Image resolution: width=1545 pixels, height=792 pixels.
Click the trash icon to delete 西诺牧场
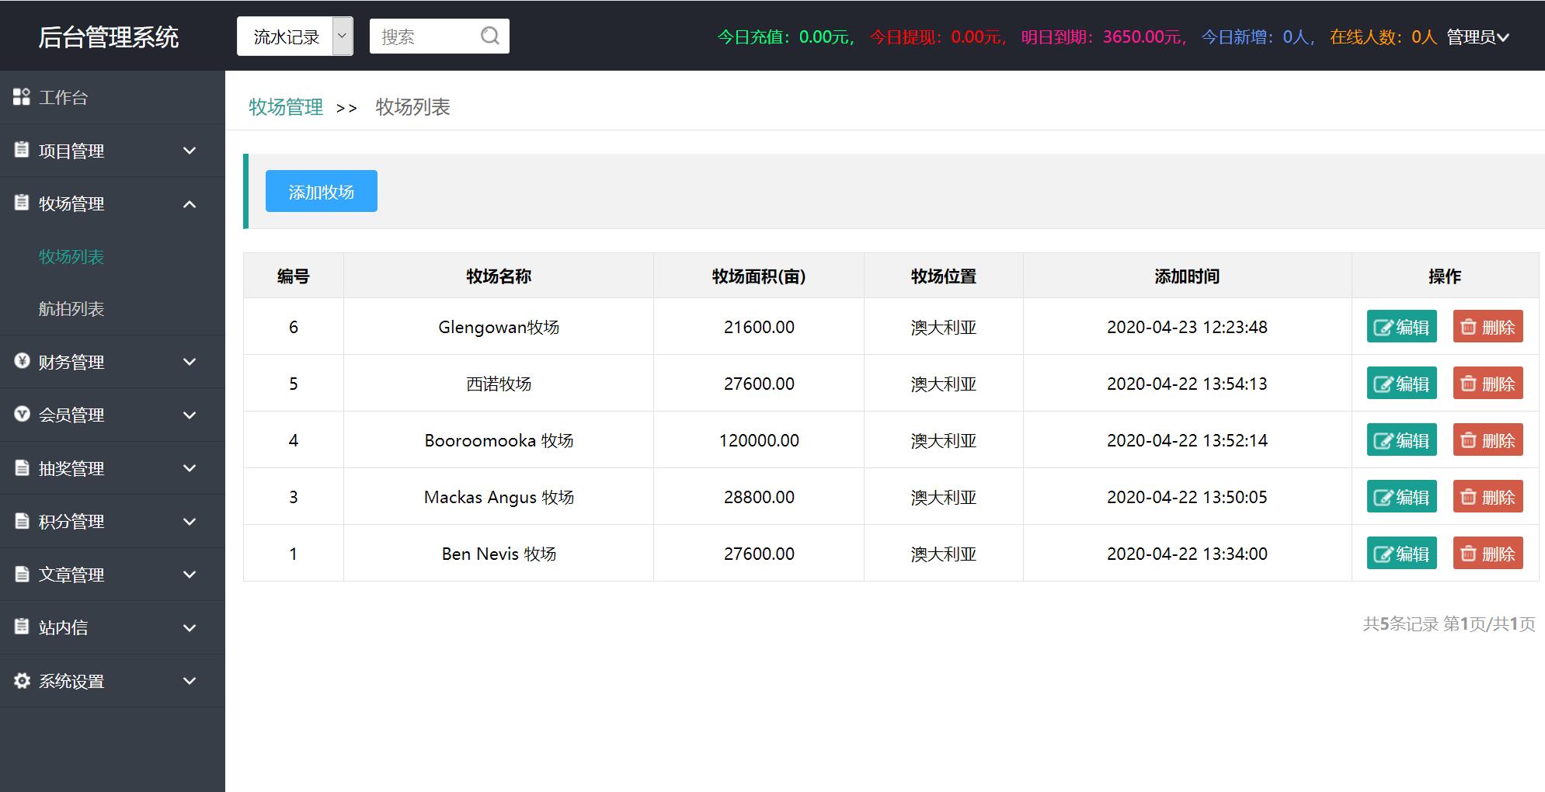point(1468,383)
